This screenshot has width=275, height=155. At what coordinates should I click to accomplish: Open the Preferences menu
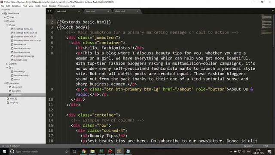click(63, 6)
